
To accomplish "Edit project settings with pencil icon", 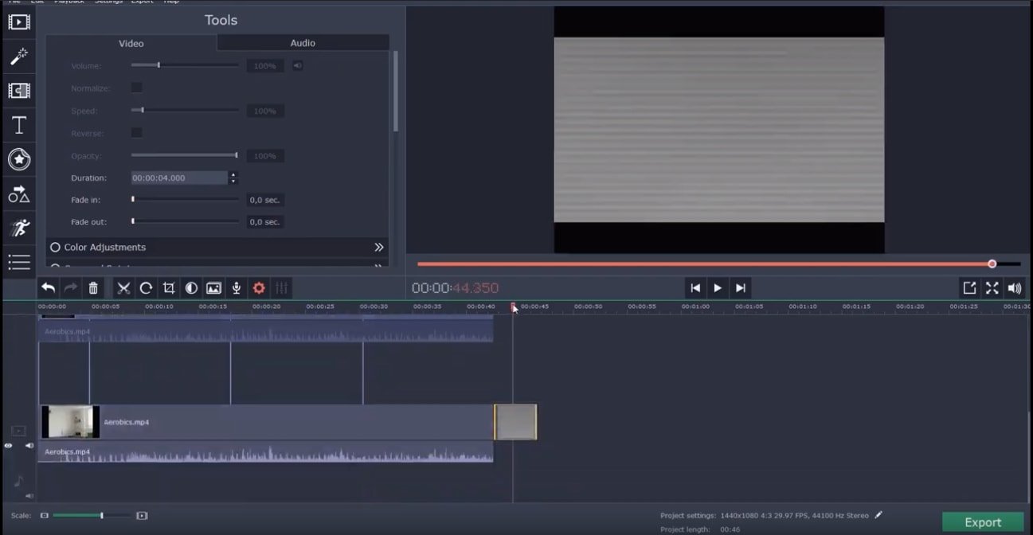I will pyautogui.click(x=878, y=515).
